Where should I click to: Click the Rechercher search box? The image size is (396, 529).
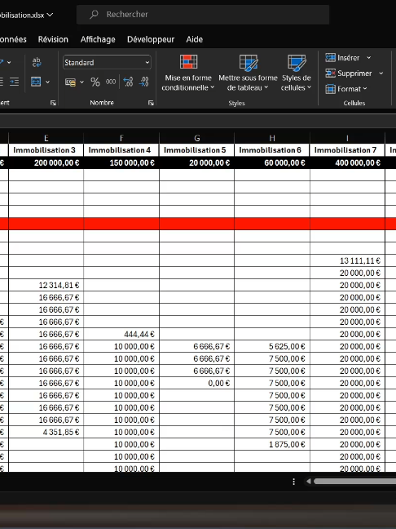[203, 15]
